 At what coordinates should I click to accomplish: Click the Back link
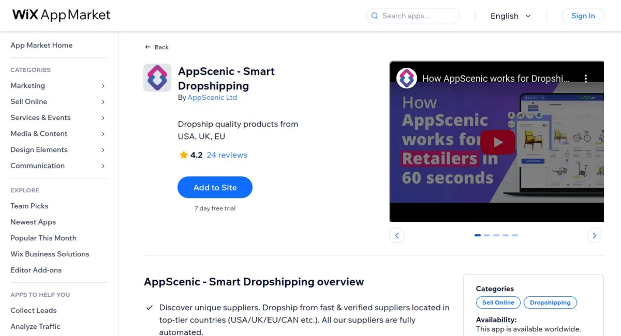(157, 47)
